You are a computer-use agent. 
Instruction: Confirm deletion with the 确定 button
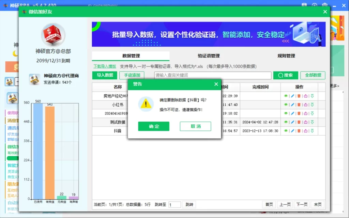153,126
